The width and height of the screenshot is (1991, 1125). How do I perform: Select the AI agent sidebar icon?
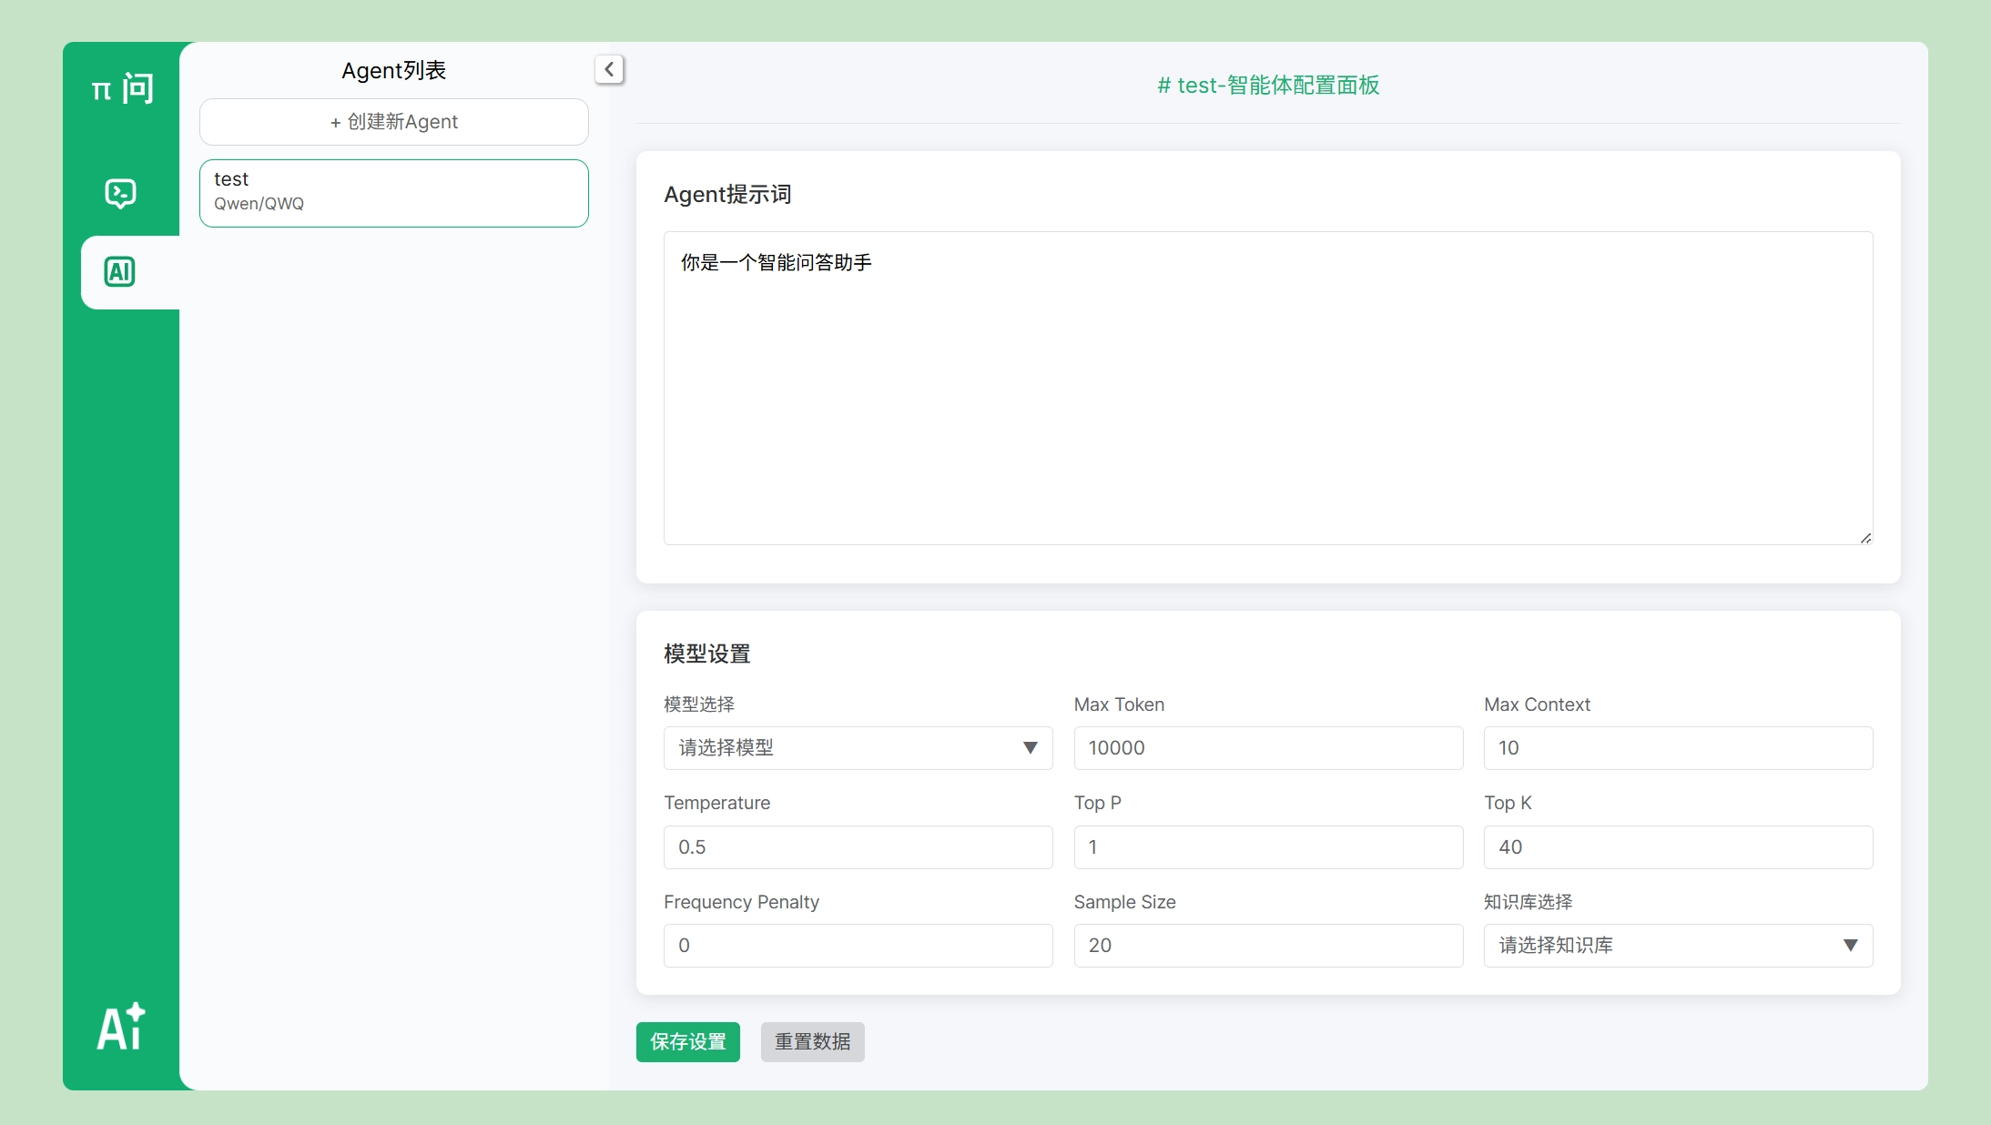point(120,272)
